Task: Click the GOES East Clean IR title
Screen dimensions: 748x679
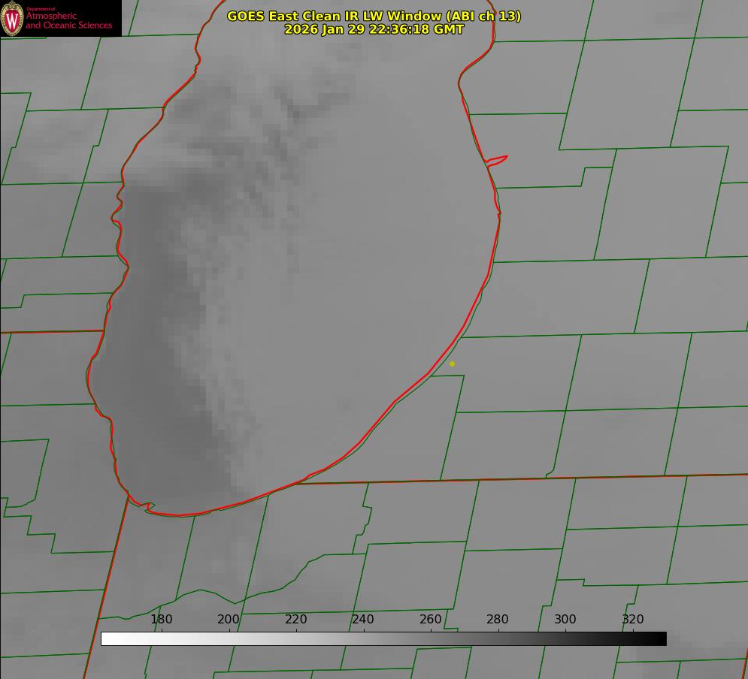Action: [374, 16]
